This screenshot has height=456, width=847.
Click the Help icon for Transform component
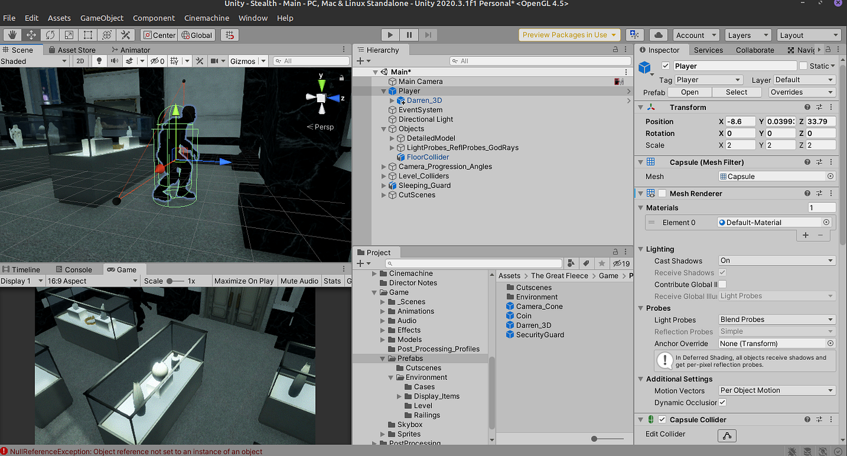[x=807, y=107]
